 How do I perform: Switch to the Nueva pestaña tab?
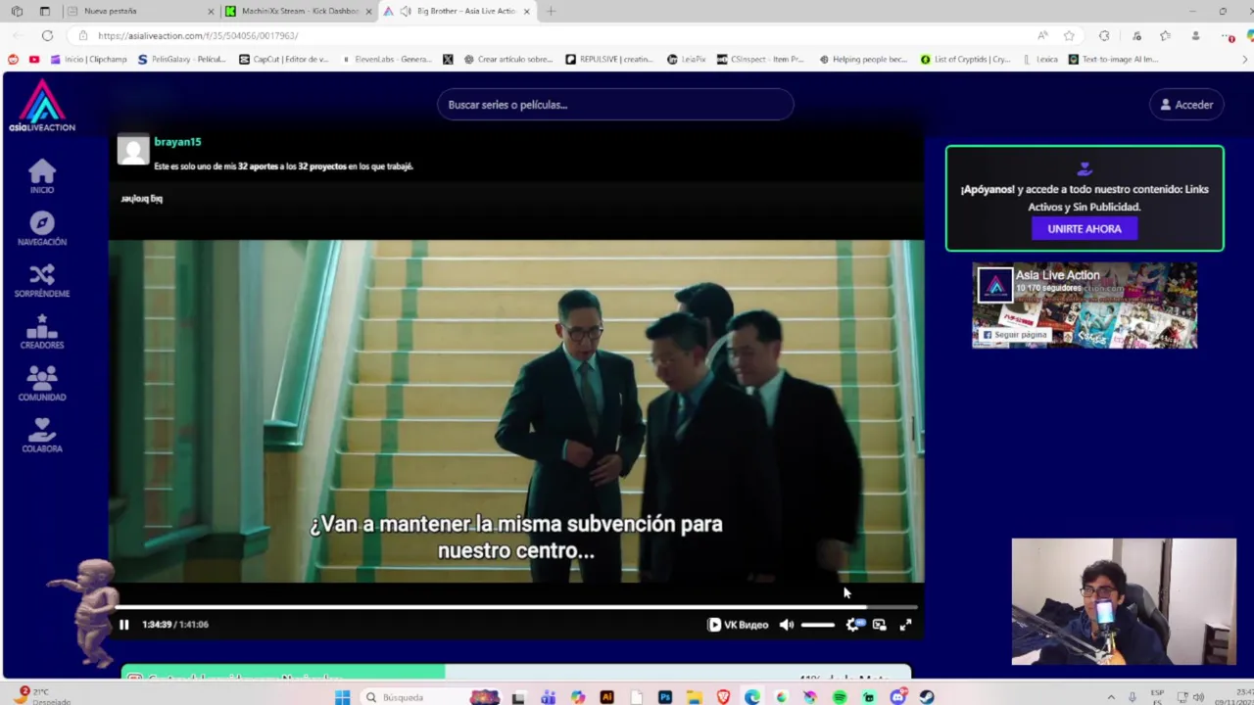pyautogui.click(x=139, y=11)
